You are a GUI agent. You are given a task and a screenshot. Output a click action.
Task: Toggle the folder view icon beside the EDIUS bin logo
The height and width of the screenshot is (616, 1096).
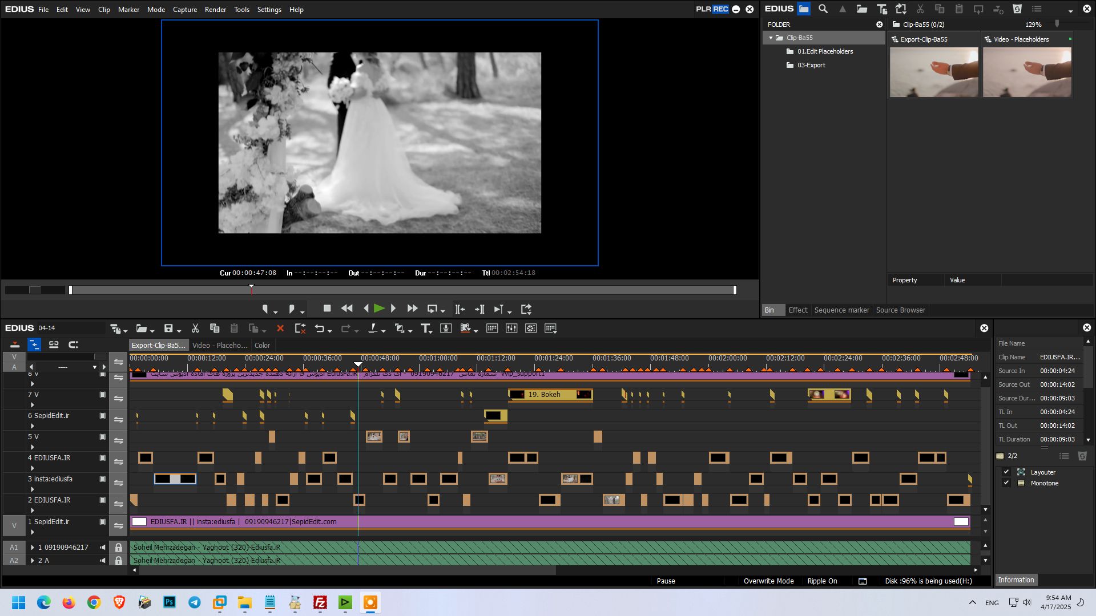[x=804, y=9]
